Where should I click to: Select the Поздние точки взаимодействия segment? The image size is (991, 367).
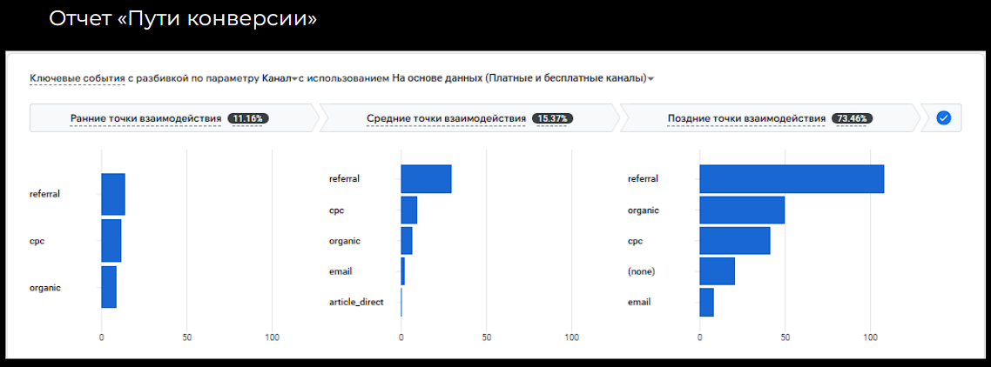[770, 118]
